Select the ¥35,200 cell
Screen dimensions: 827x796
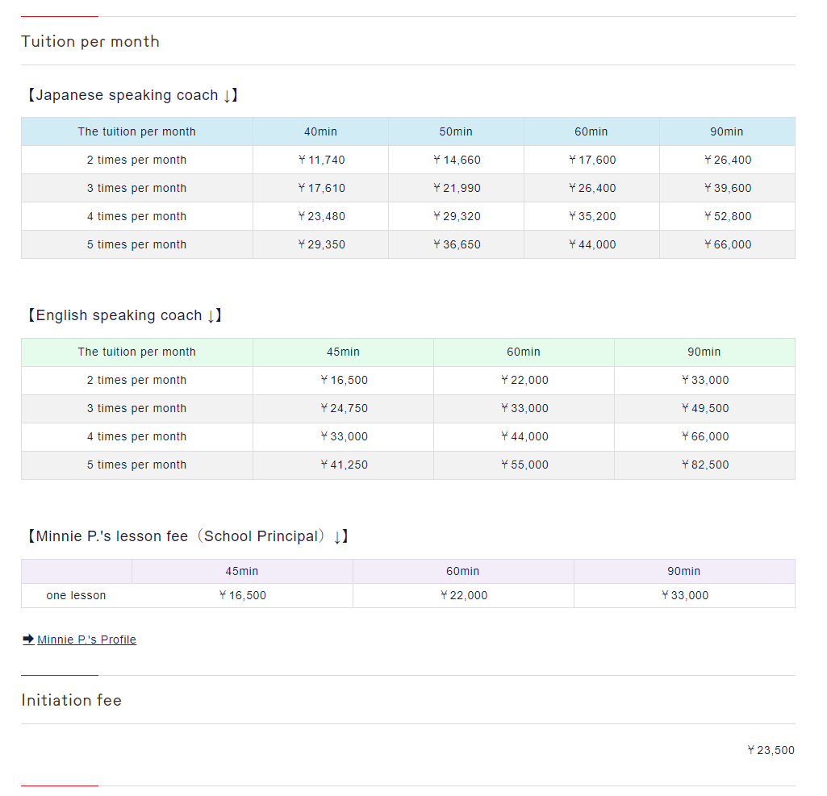point(591,217)
